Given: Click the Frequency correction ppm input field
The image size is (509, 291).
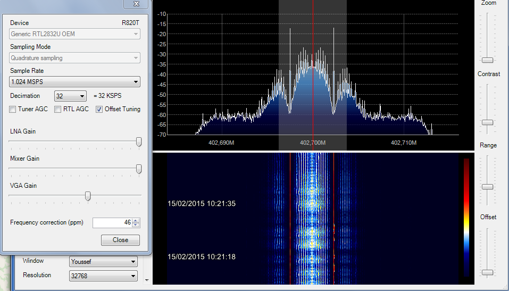Looking at the screenshot, I should click(x=112, y=223).
